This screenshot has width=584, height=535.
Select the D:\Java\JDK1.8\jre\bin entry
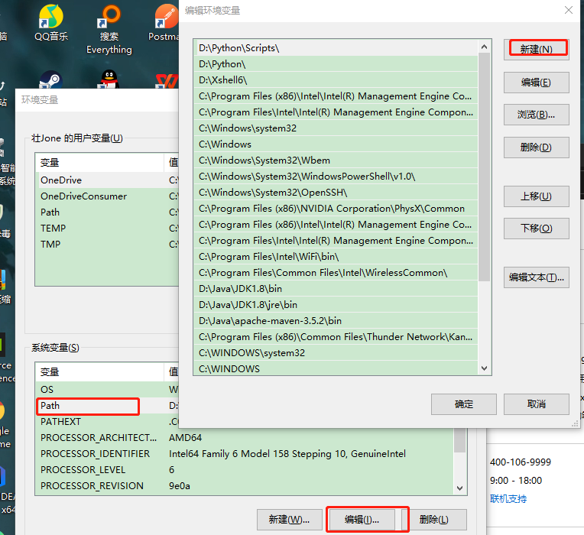(336, 304)
